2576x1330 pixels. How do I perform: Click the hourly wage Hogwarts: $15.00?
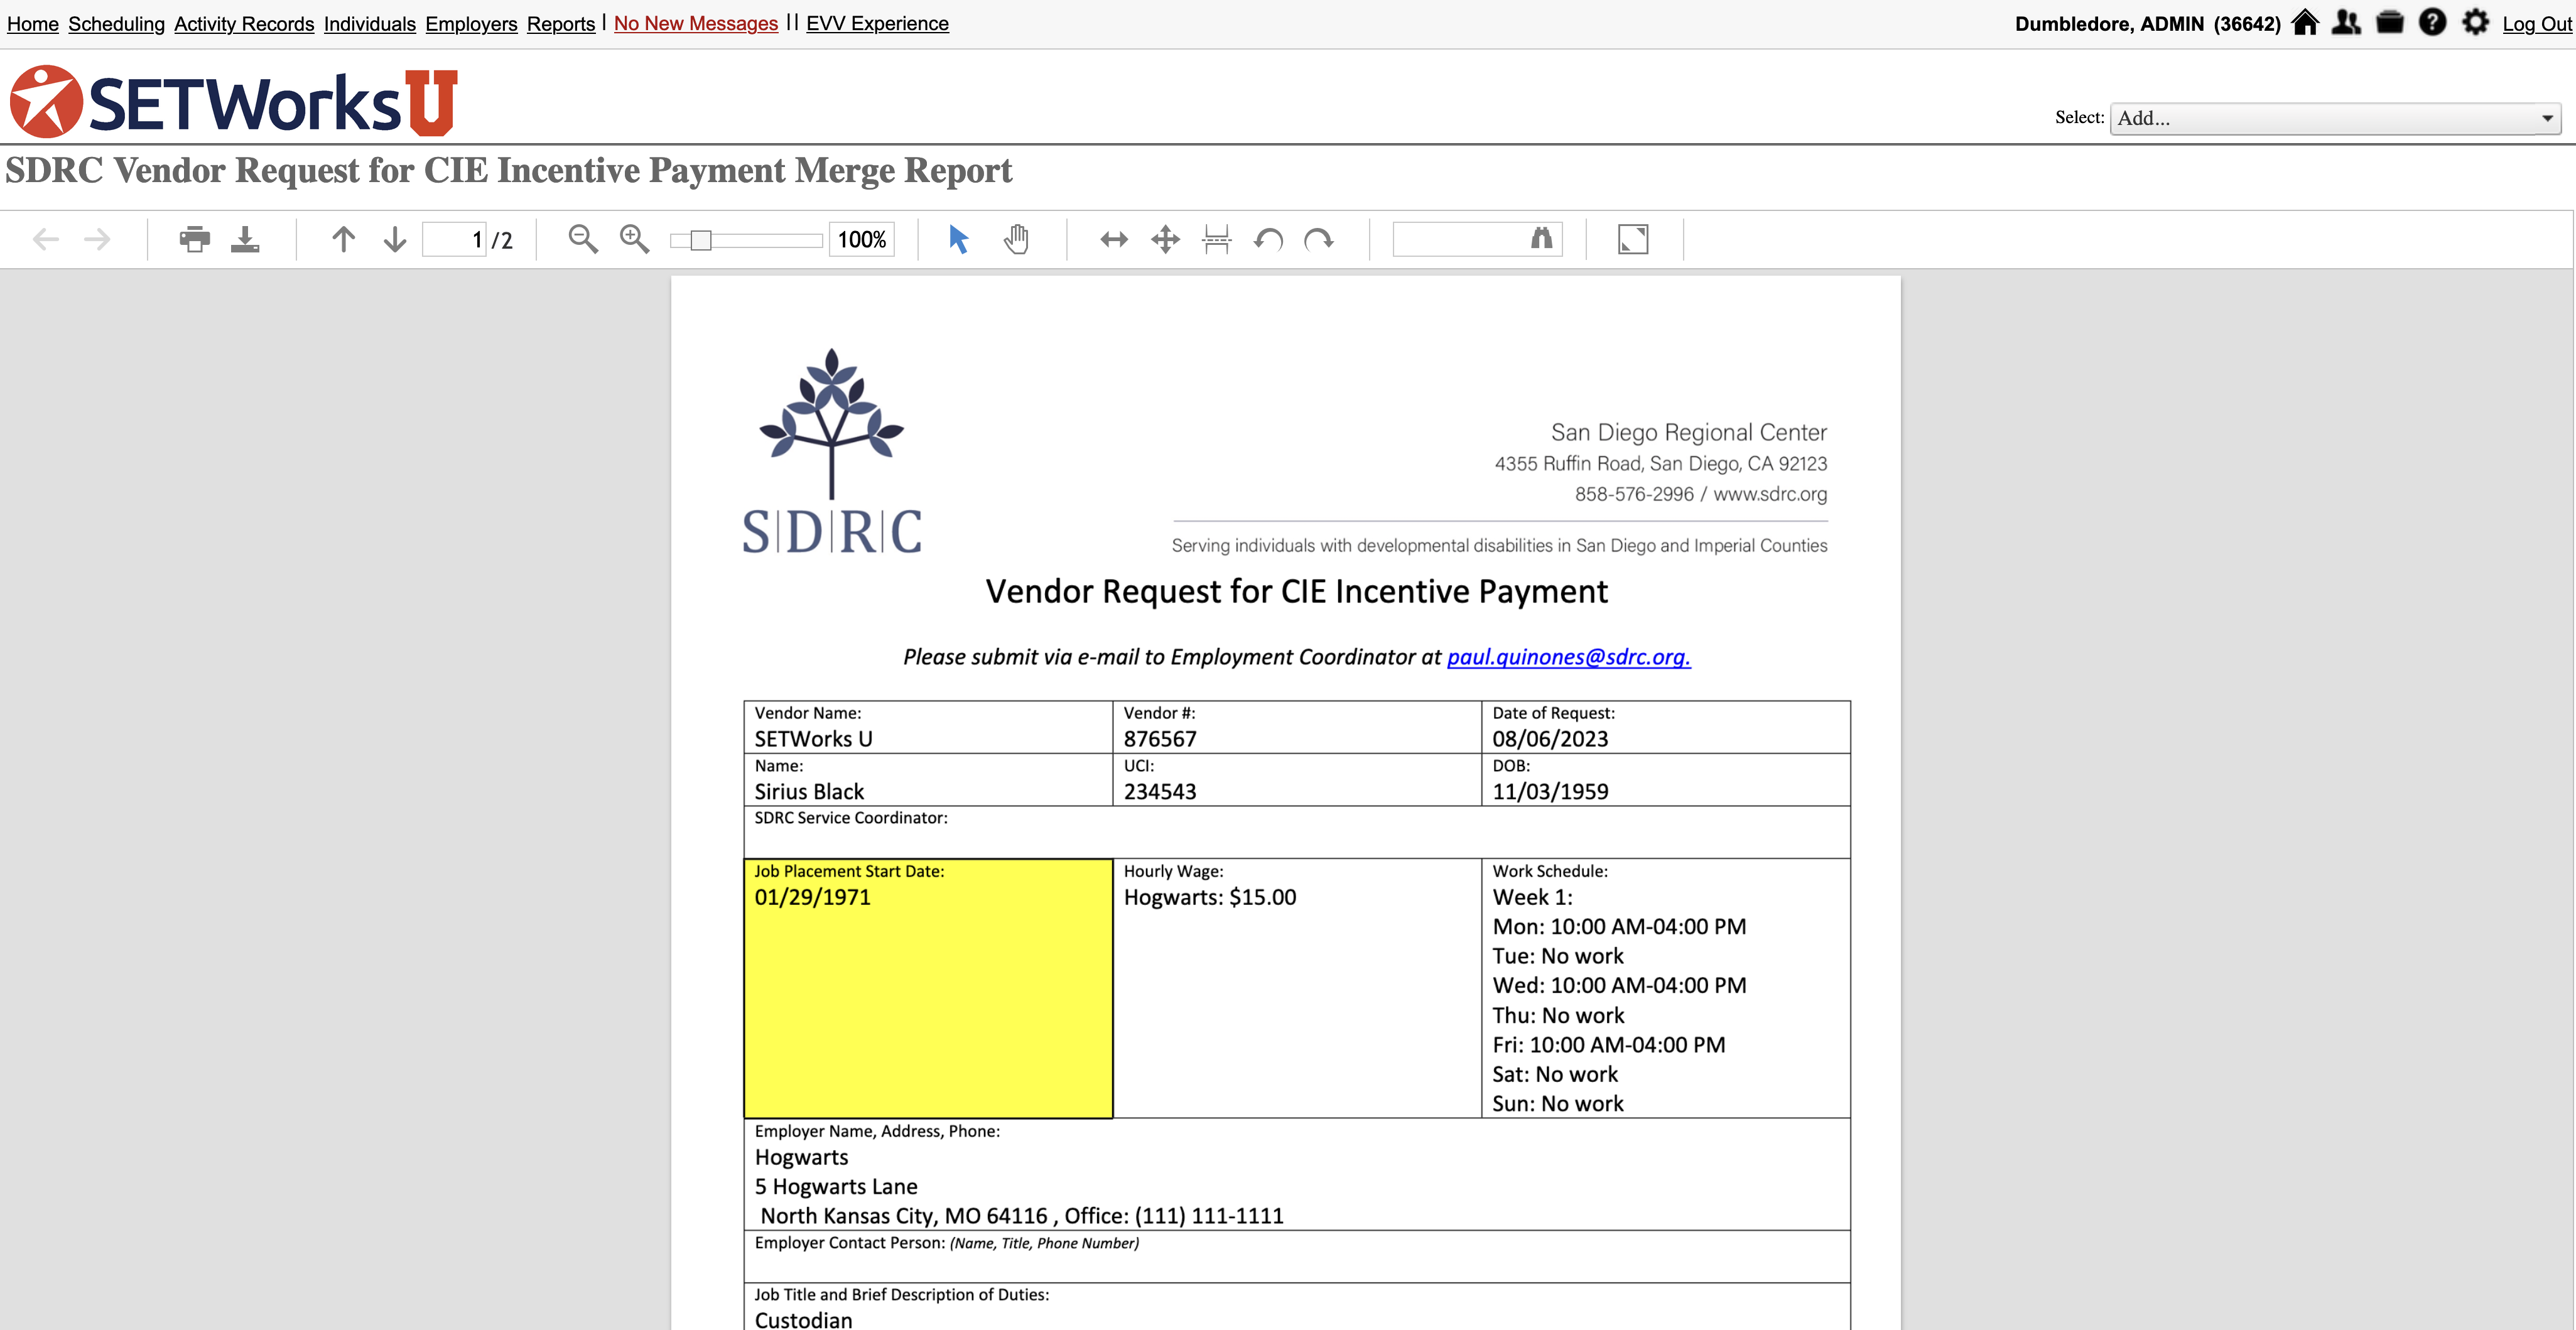(x=1210, y=897)
